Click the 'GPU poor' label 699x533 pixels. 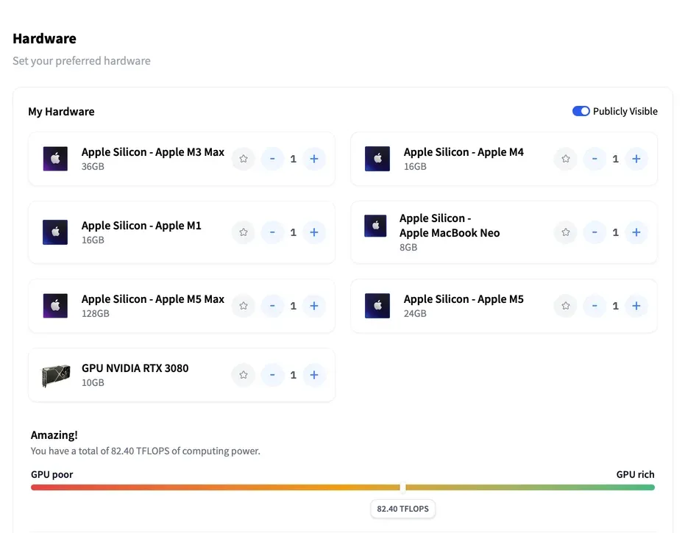point(52,475)
